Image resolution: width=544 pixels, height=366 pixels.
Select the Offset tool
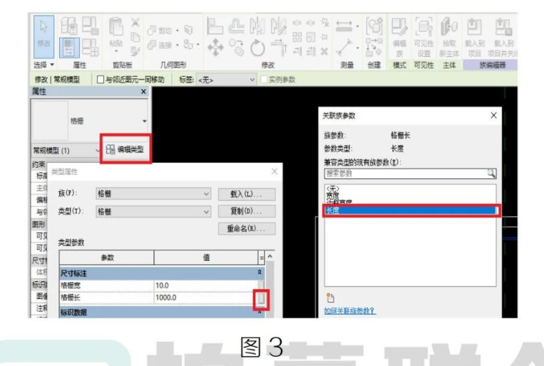coord(236,26)
